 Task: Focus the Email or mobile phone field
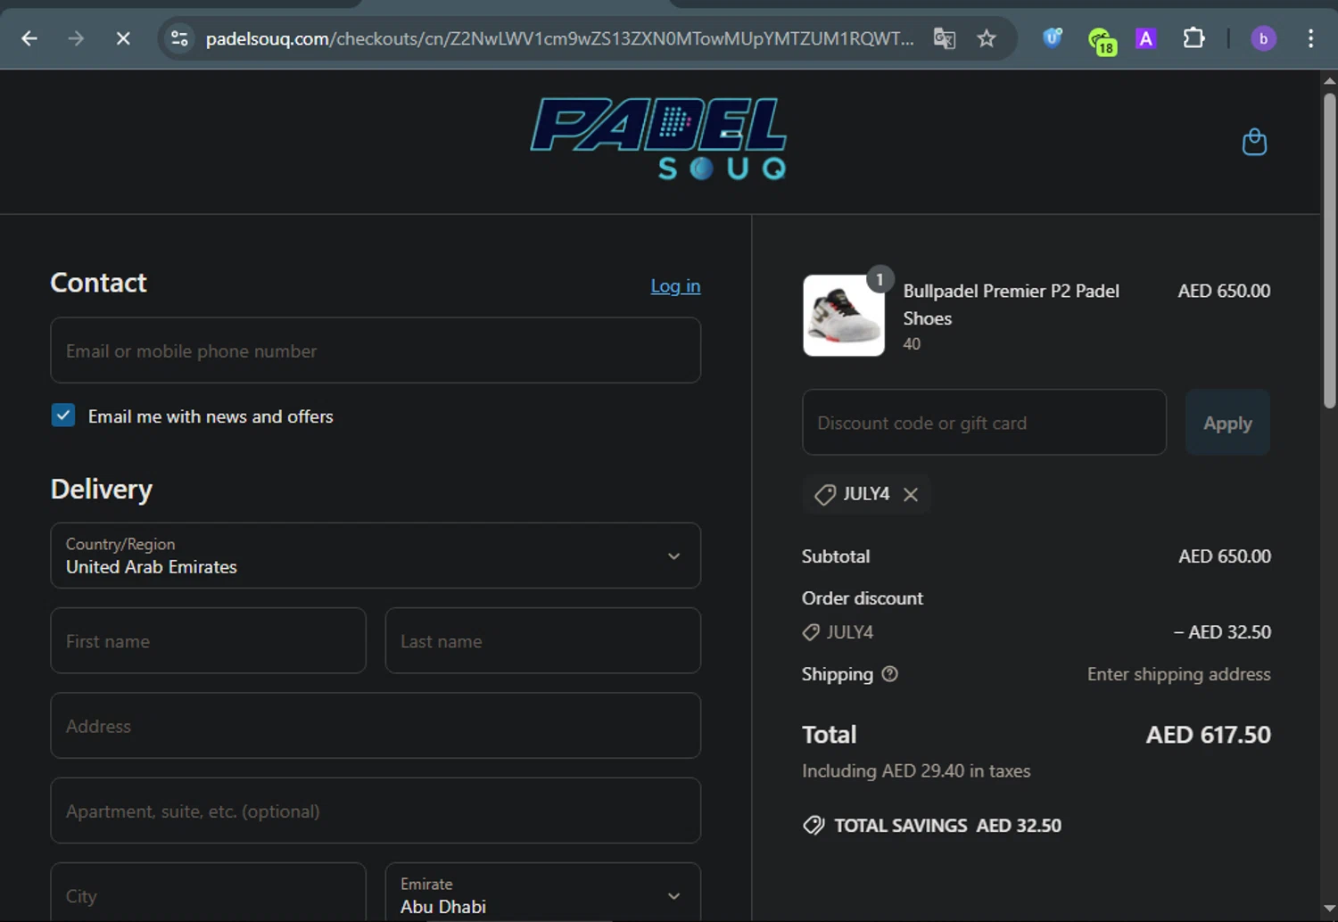tap(376, 350)
